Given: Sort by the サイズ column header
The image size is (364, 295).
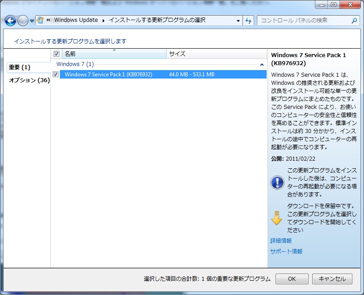Looking at the screenshot, I should 216,54.
